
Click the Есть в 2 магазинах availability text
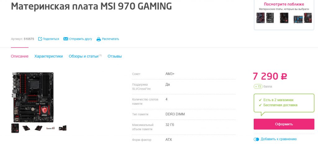[279, 100]
